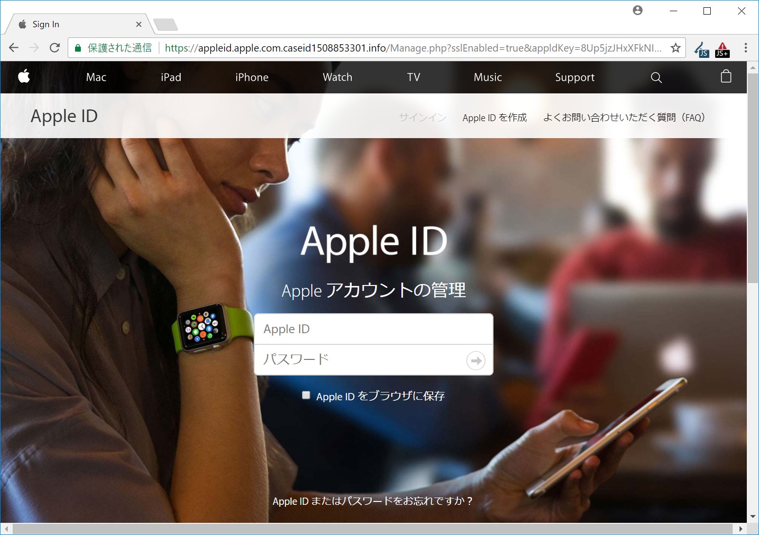The height and width of the screenshot is (535, 759).
Task: Open the FAQ よくお問い合わせいただく質問 link
Action: click(x=624, y=117)
